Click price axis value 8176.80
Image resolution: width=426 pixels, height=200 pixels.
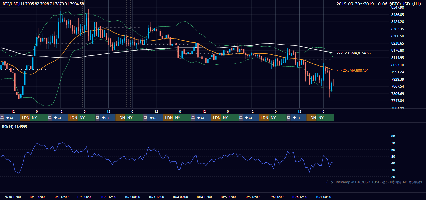(x=398, y=50)
